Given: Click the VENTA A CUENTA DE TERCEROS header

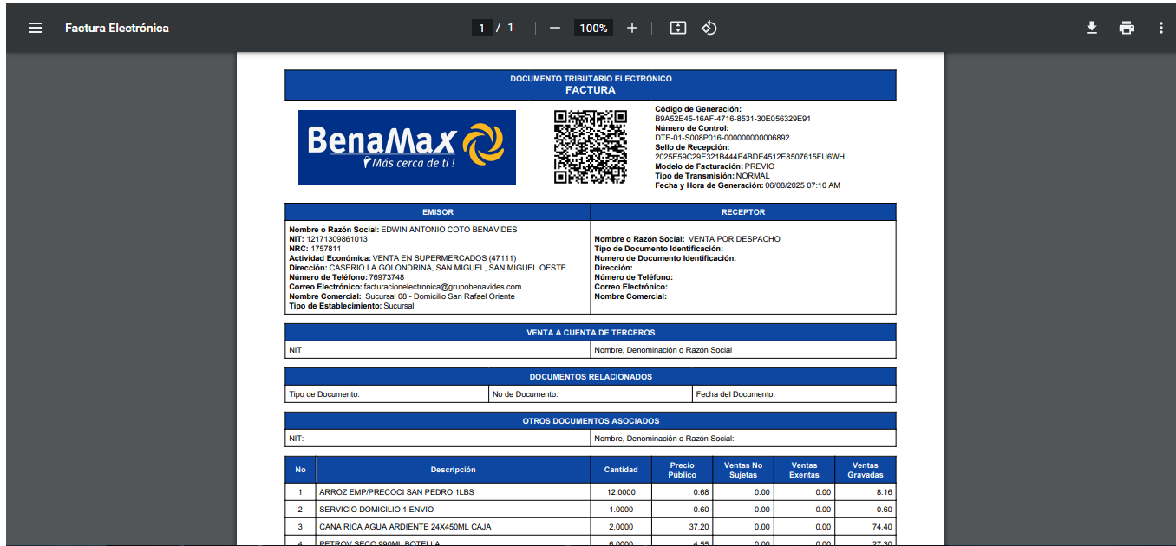Looking at the screenshot, I should [x=591, y=333].
